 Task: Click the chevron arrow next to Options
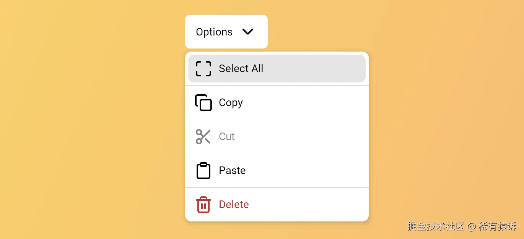[x=247, y=32]
